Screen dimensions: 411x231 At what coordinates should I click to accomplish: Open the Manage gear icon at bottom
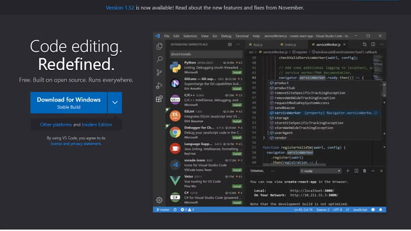159,200
